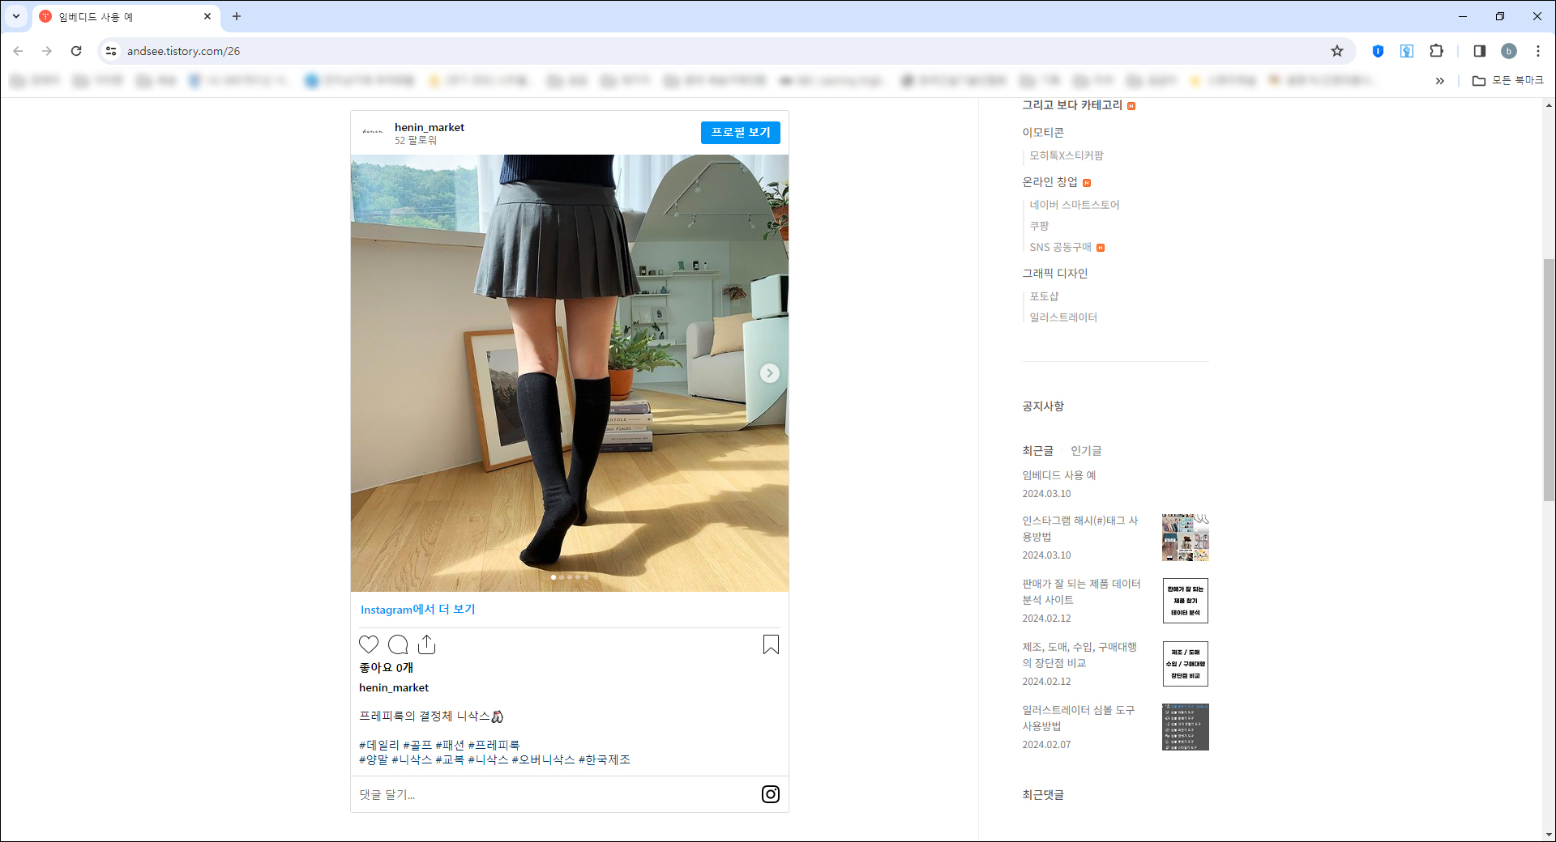The image size is (1556, 842).
Task: Click the Instagram hashtag post thumbnail
Action: click(1186, 538)
